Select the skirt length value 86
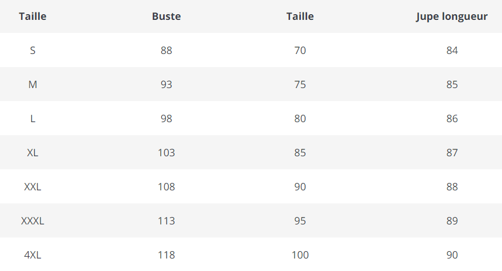502x271 pixels. pos(452,119)
